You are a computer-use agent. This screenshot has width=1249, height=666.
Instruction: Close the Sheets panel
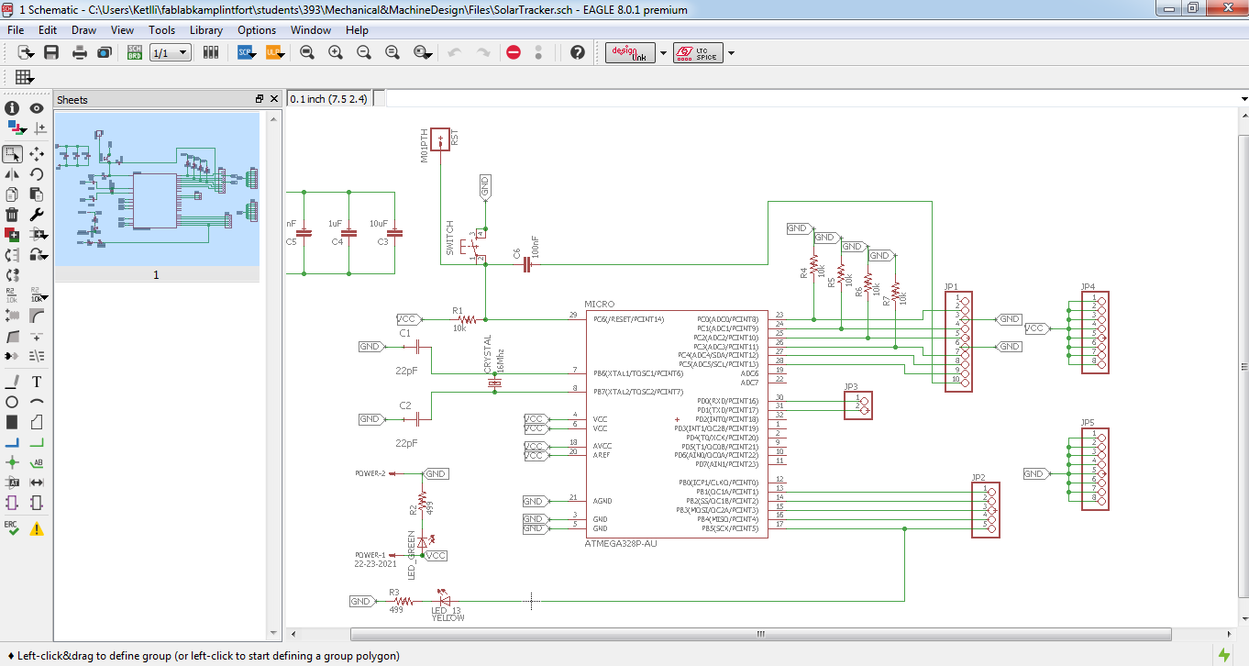point(272,99)
